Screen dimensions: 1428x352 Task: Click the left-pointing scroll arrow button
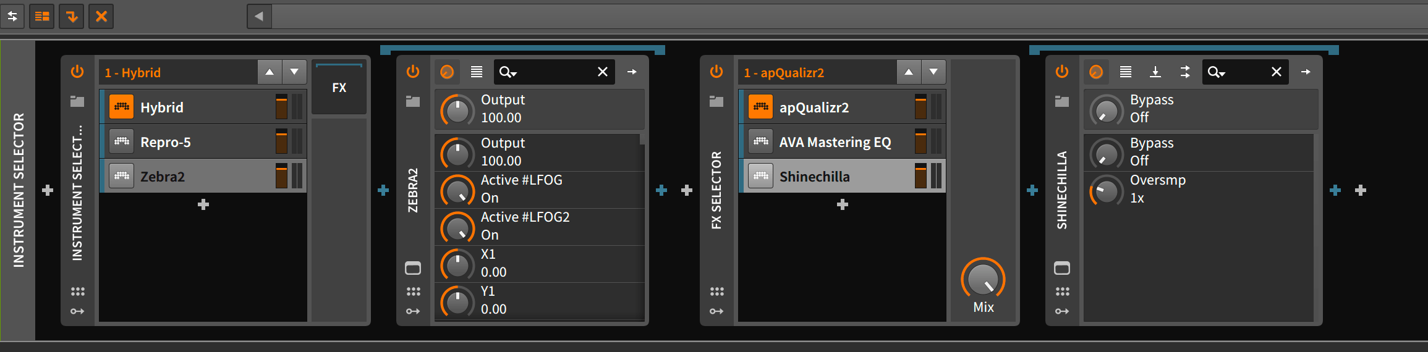[259, 16]
